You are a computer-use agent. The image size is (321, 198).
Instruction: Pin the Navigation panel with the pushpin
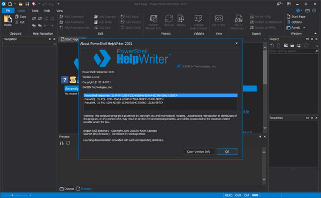tap(50, 39)
